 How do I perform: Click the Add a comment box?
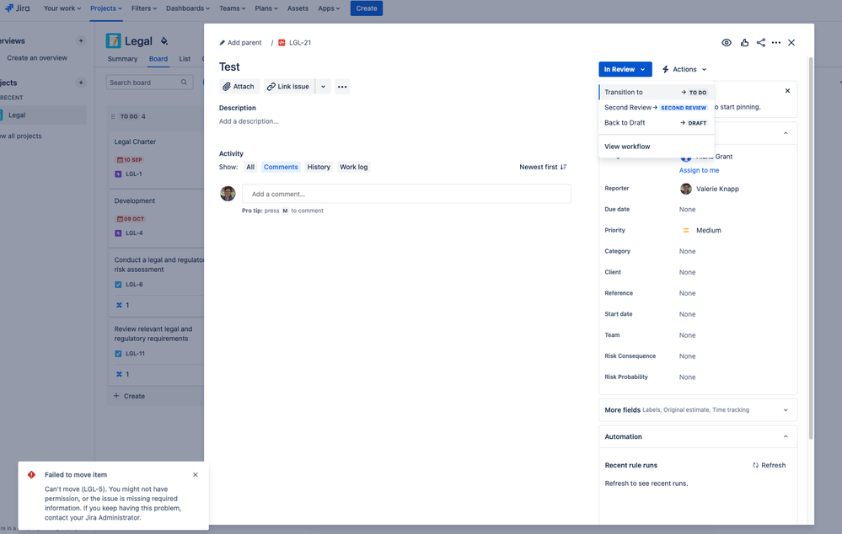coord(406,194)
